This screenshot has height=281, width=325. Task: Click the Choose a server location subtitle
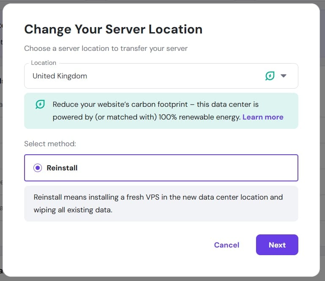coord(106,48)
